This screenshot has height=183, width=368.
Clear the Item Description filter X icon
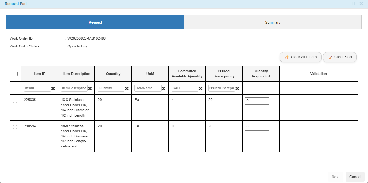tap(90, 88)
